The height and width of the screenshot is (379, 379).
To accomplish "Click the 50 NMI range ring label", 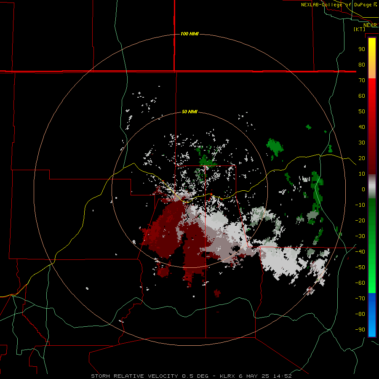I will pos(189,112).
